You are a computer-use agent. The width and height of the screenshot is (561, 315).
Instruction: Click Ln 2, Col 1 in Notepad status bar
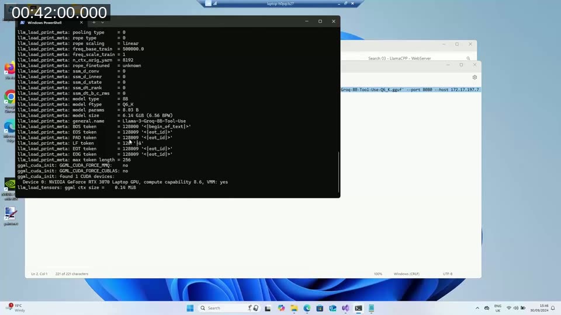39,274
